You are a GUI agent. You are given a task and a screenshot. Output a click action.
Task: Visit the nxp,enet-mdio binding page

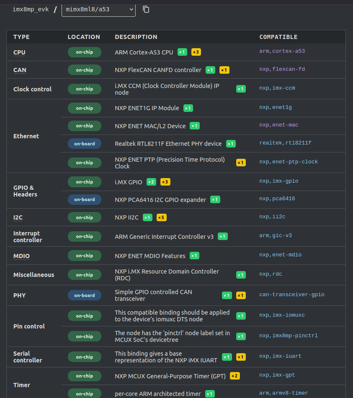(x=281, y=255)
